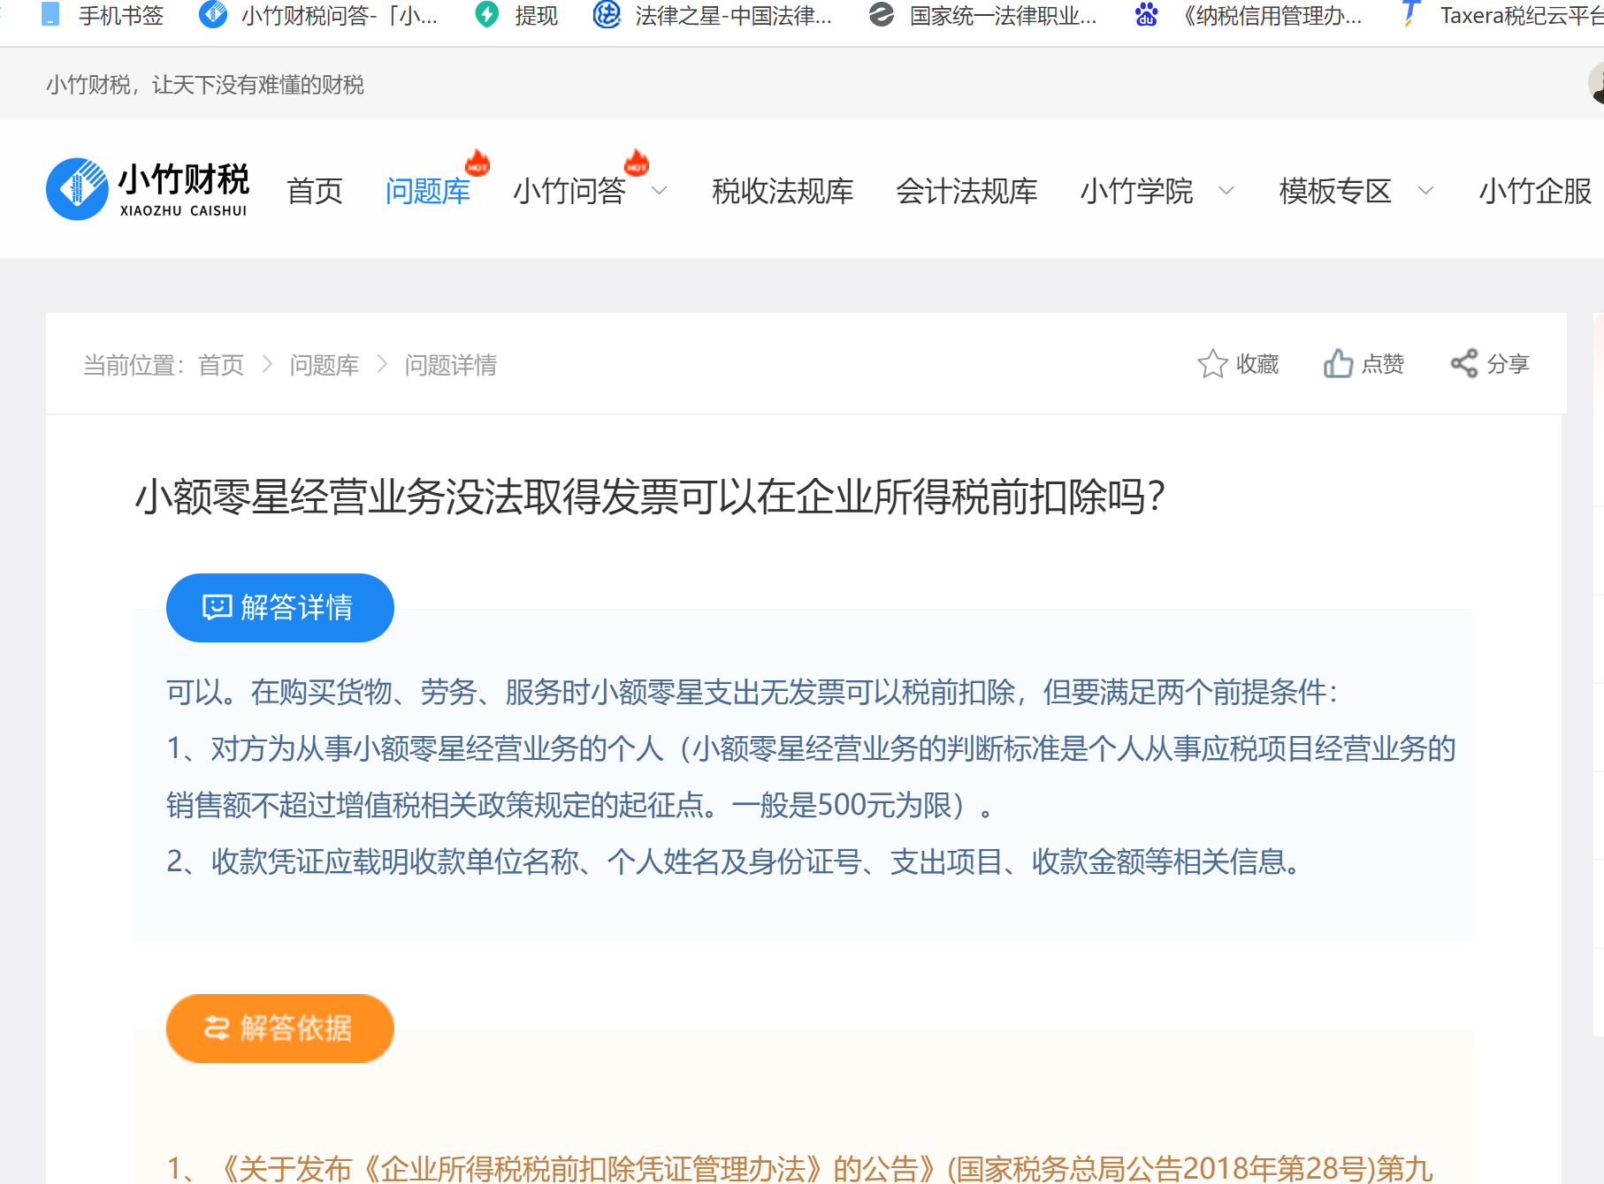
Task: Expand the 模板专区 dropdown arrow
Action: (x=1425, y=191)
